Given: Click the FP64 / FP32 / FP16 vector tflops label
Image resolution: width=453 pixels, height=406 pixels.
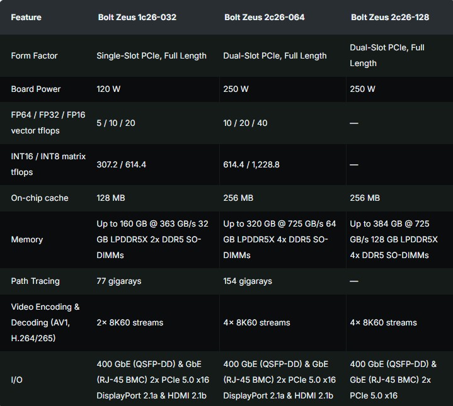Looking at the screenshot, I should (x=48, y=123).
